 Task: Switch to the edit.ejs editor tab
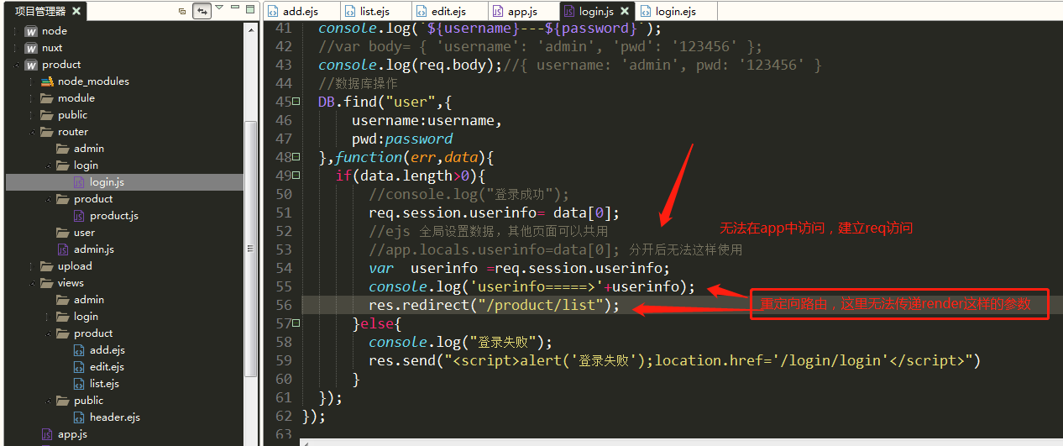click(448, 12)
